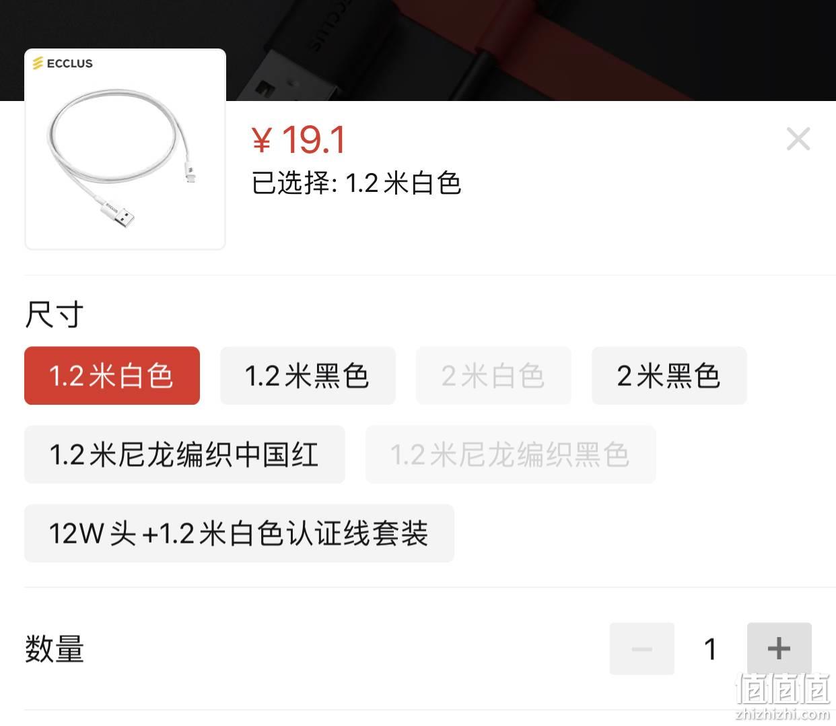The height and width of the screenshot is (726, 836).
Task: Open the white cable product thumbnail
Action: 125,150
